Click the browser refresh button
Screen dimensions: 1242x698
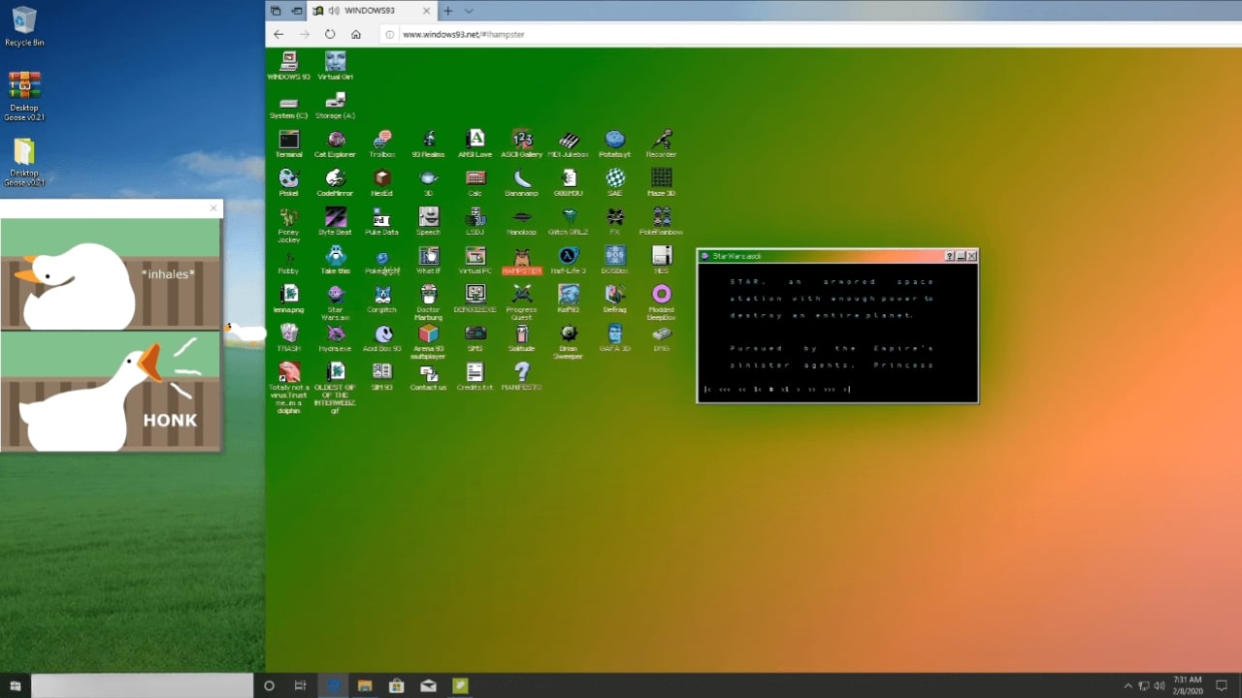330,34
